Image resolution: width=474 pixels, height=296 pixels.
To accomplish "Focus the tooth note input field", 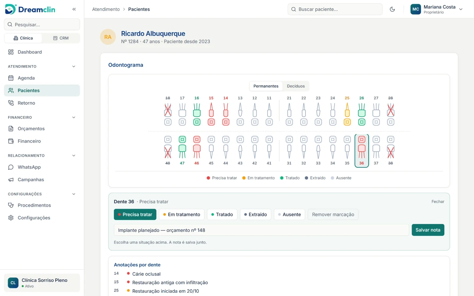I will click(x=262, y=230).
